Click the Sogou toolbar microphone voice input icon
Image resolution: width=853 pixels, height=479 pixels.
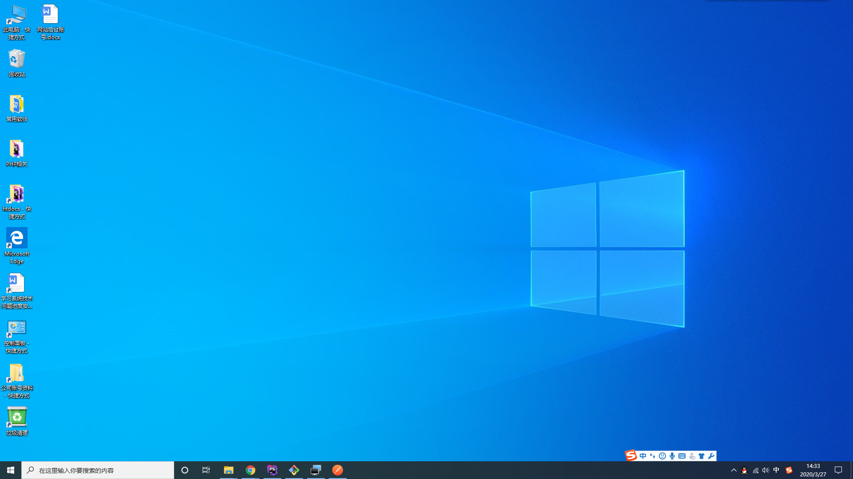(672, 456)
